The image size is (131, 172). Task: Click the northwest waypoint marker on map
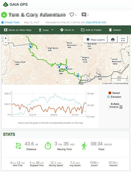(30, 46)
